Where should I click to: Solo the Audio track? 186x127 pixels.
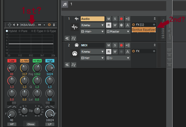115,19
